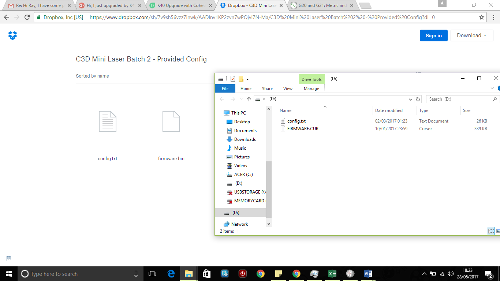The width and height of the screenshot is (500, 281).
Task: Click the Dropbox feedback flag icon
Action: (9, 258)
